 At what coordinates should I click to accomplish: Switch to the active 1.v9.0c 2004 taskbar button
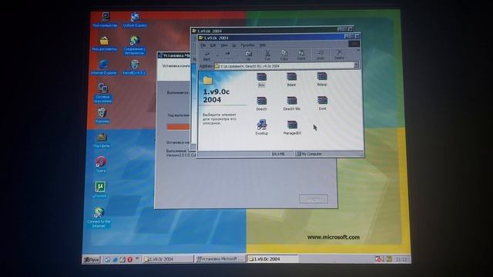click(x=272, y=259)
